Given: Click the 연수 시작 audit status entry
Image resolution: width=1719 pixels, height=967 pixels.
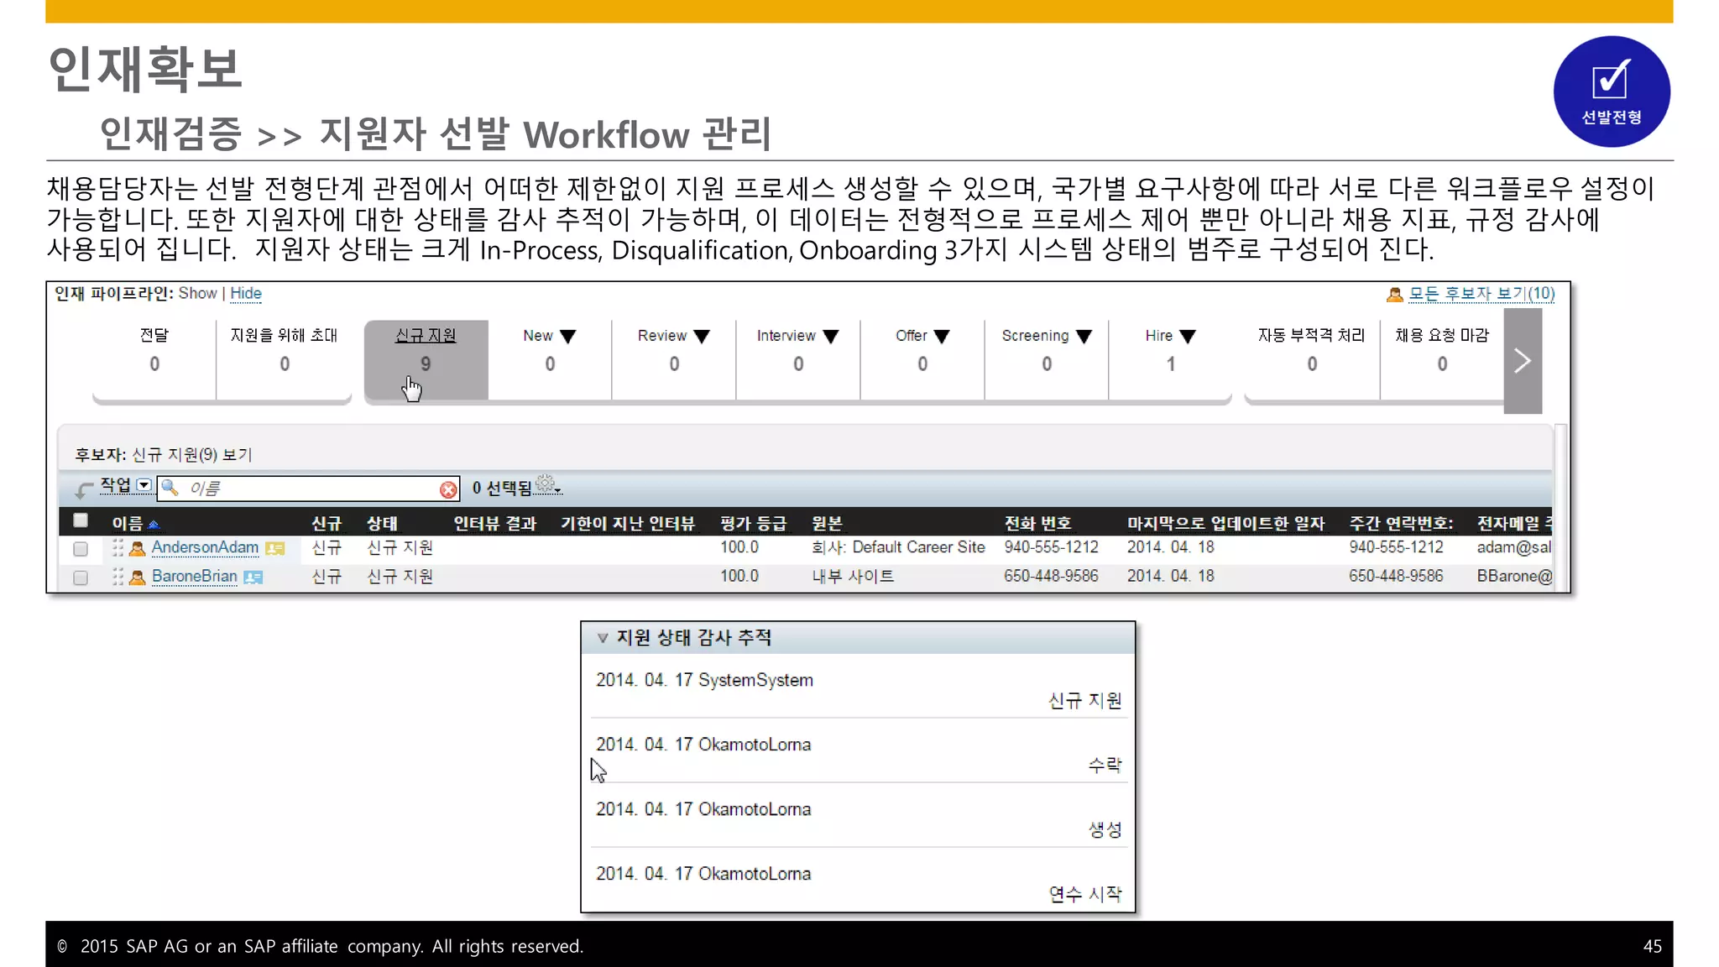Looking at the screenshot, I should pyautogui.click(x=1085, y=894).
